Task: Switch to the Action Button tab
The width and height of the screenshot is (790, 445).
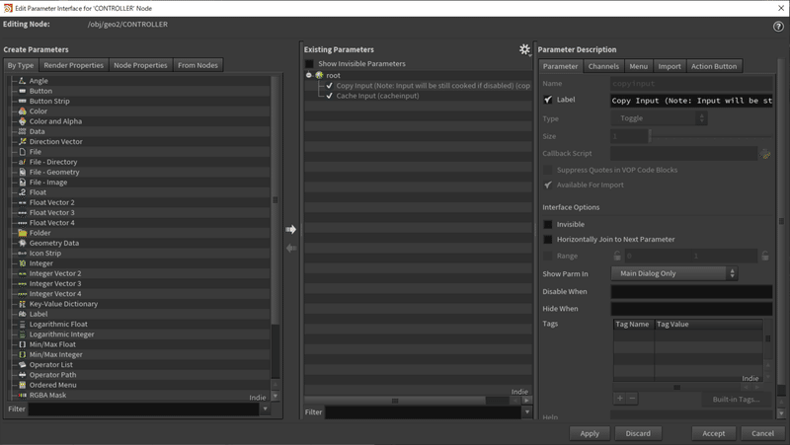Action: [x=714, y=66]
